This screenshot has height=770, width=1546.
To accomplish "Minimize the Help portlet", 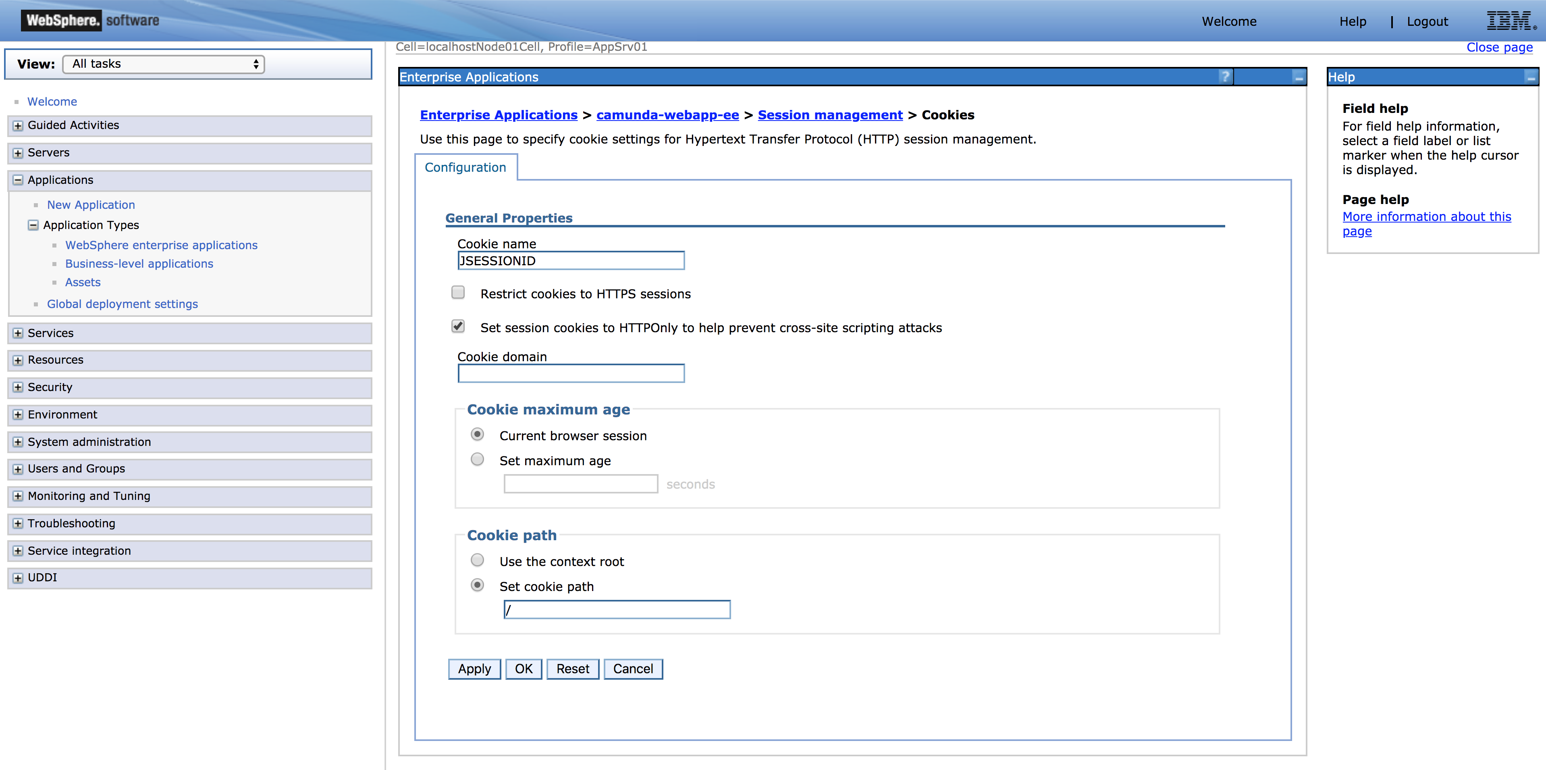I will coord(1531,77).
